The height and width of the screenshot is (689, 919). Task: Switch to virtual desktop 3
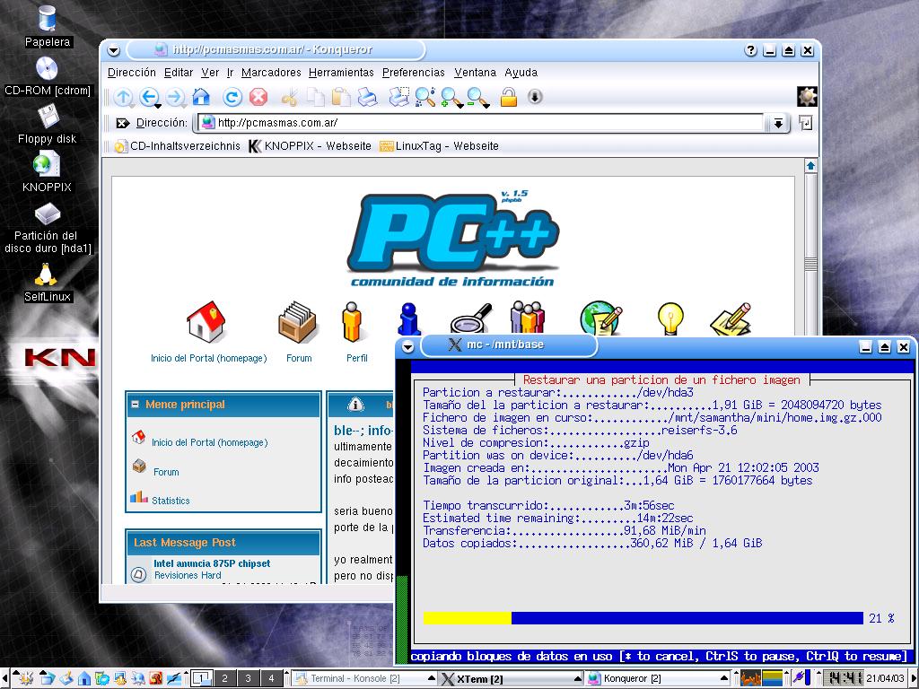click(248, 678)
